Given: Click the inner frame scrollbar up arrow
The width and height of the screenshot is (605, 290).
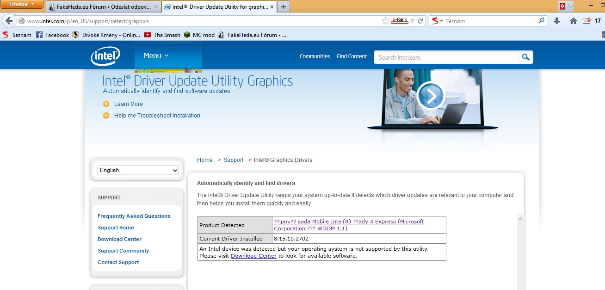Looking at the screenshot, I should 520,218.
